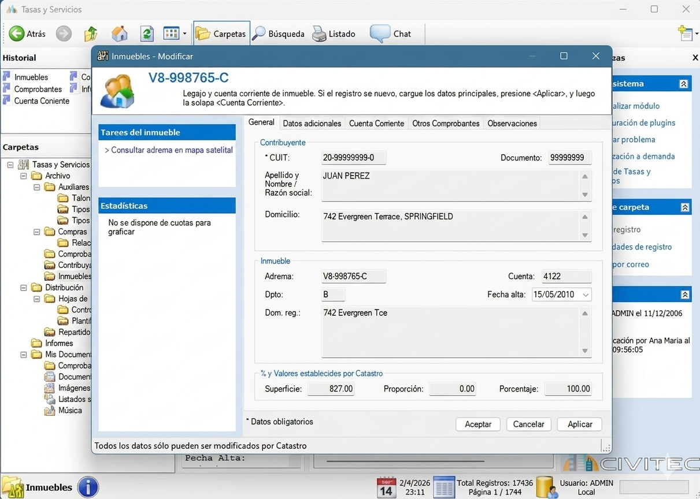Select Música item in the tree
The image size is (700, 499).
pyautogui.click(x=64, y=411)
